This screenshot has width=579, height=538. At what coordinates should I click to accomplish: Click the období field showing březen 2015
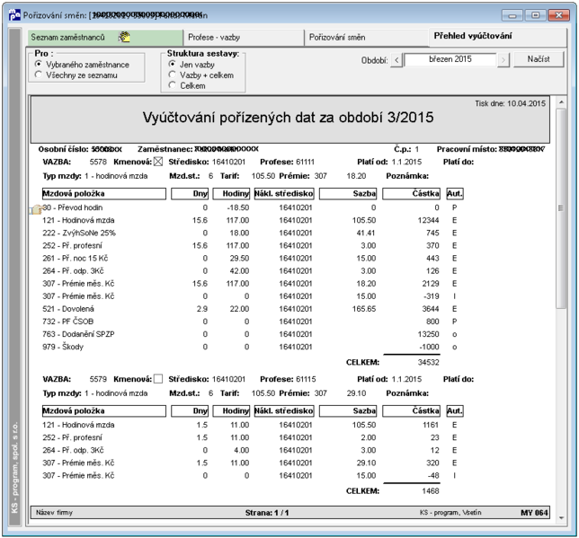coord(450,59)
